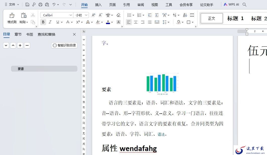Set justified paragraph alignment
Screen dimensions: 267x155
point(150,22)
